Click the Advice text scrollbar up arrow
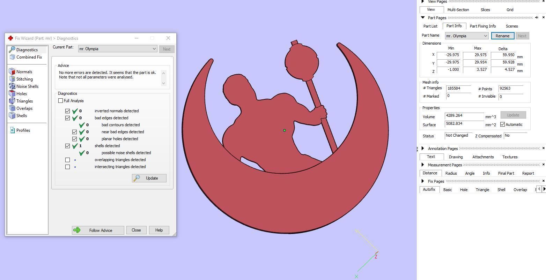Image resolution: width=546 pixels, height=280 pixels. click(163, 73)
